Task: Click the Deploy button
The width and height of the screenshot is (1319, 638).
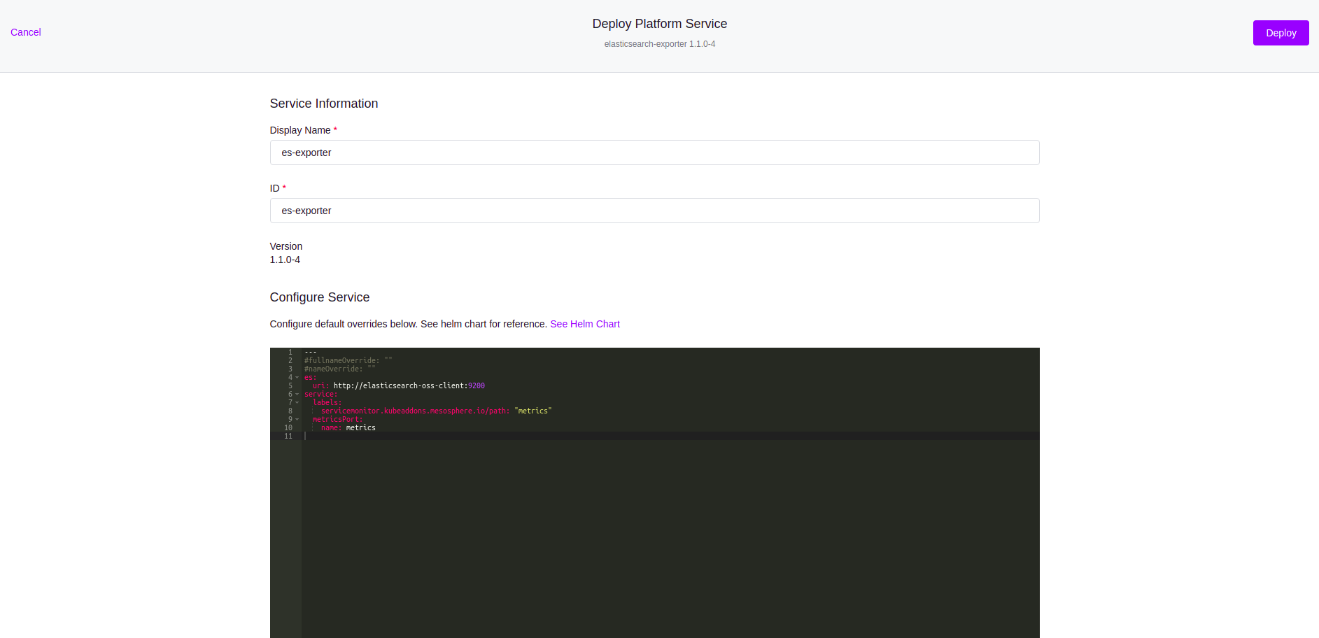Action: tap(1281, 33)
